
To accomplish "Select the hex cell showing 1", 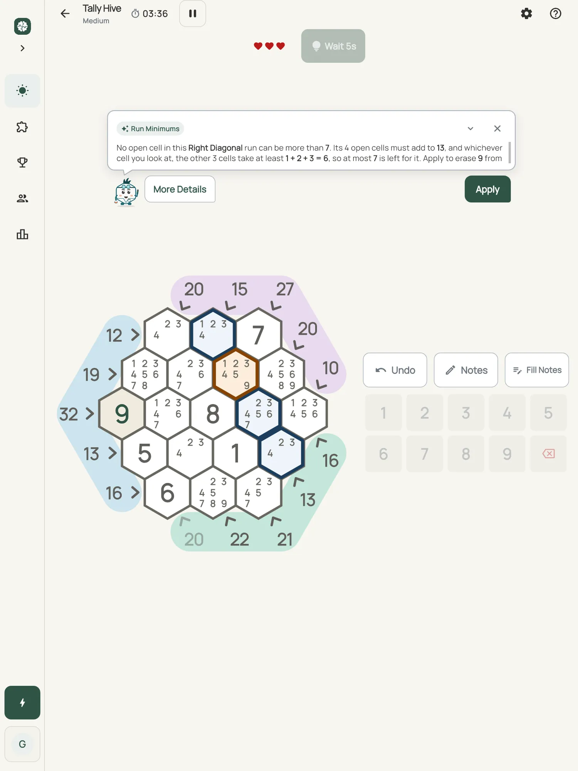I will coord(235,453).
